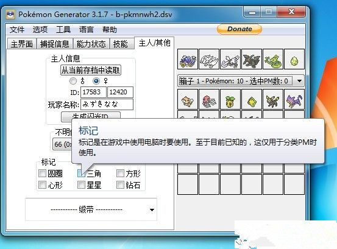Select the first party Pokémon sprite slot

click(188, 59)
